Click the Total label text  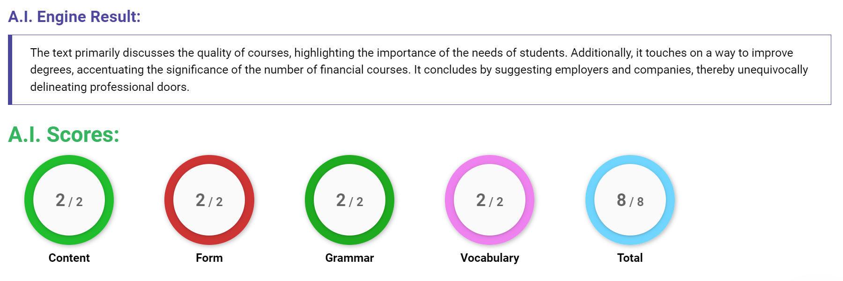click(x=630, y=258)
